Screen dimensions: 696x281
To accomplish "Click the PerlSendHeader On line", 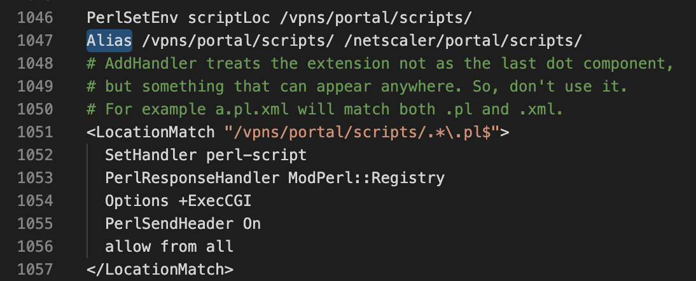I will pos(183,223).
